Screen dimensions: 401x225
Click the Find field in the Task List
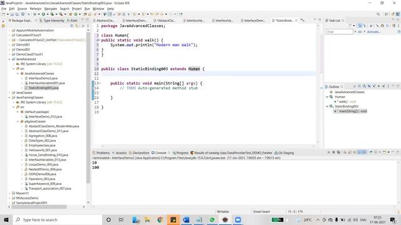[x=340, y=32]
